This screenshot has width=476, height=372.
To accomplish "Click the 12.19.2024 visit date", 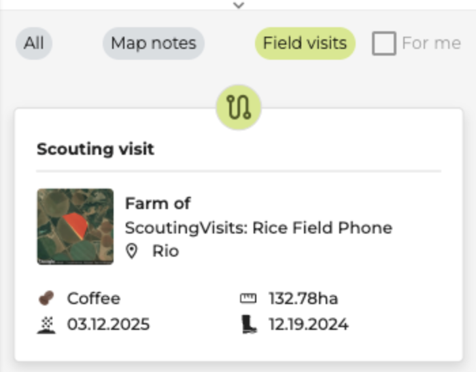I will pyautogui.click(x=309, y=324).
